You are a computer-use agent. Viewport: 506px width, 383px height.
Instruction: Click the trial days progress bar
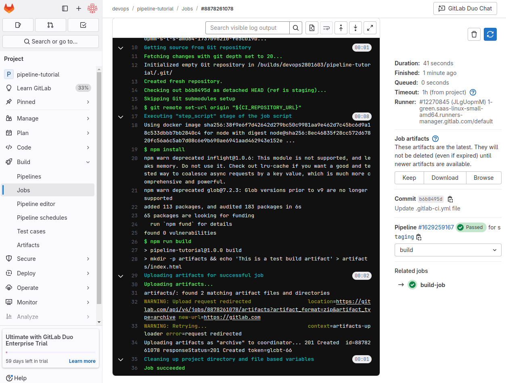pyautogui.click(x=50, y=352)
